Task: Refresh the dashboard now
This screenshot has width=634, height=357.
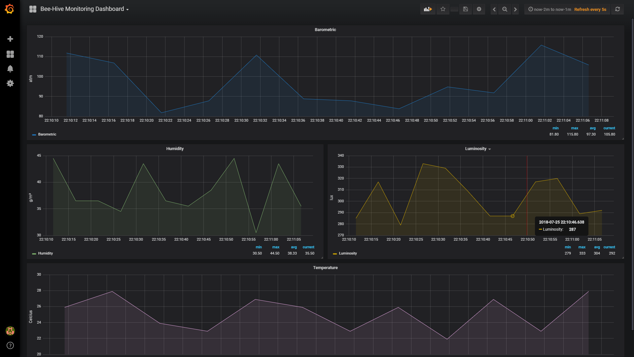Action: (617, 9)
